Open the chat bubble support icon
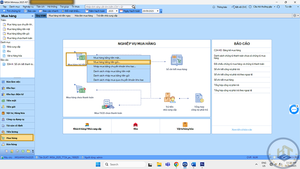 [x=294, y=110]
